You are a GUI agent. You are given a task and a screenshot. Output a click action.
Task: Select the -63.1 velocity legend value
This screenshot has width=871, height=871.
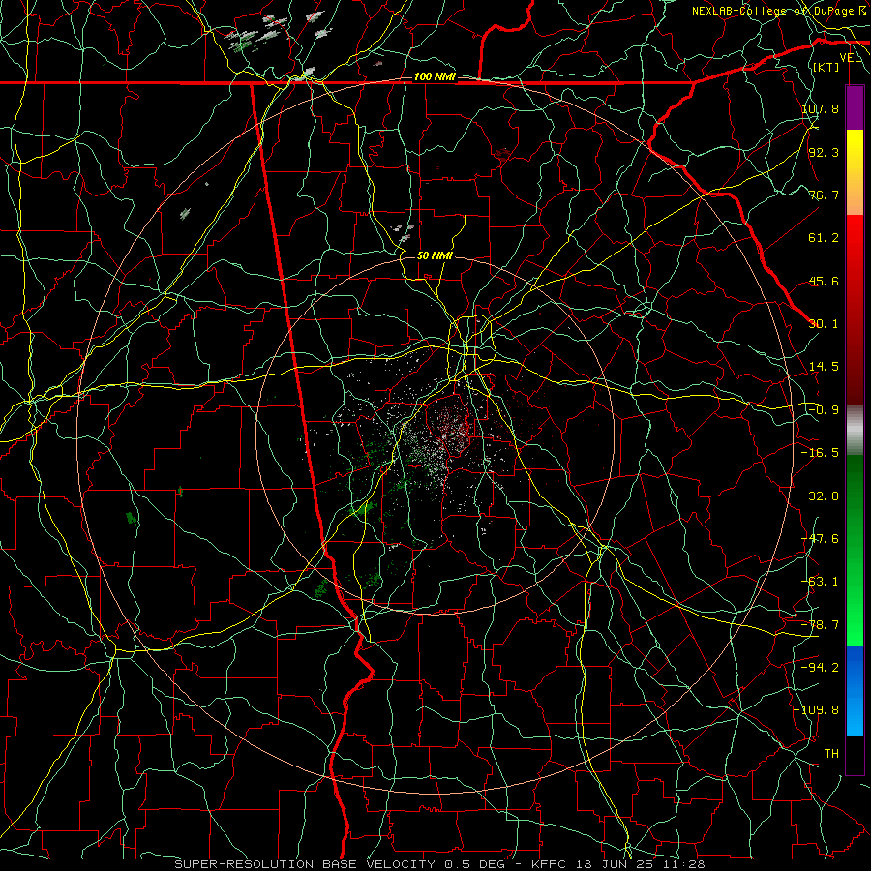tap(820, 582)
